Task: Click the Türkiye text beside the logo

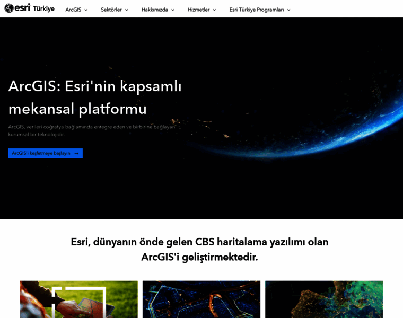Action: tap(43, 8)
